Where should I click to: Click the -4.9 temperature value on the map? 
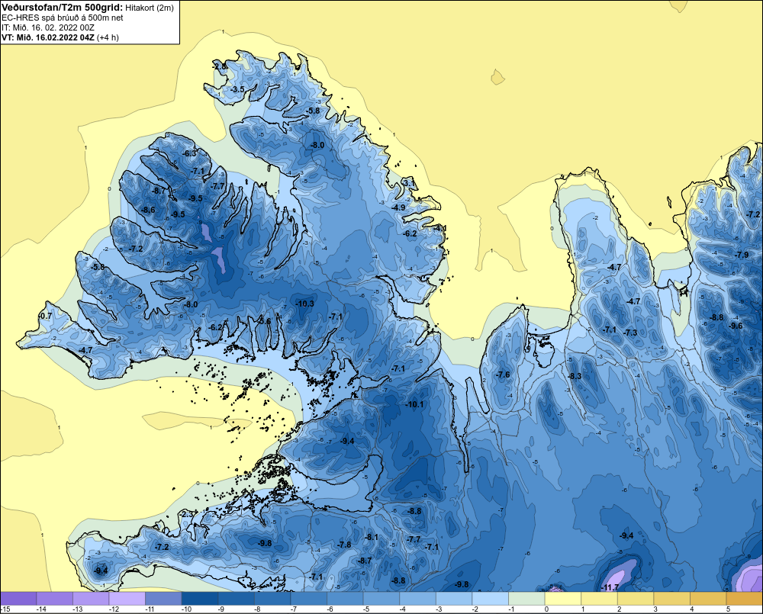pos(398,207)
